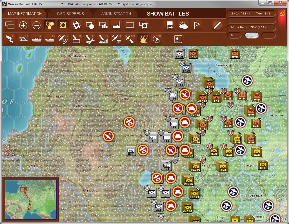Click the zoom in plus icon
The width and height of the screenshot is (289, 224).
[x=23, y=25]
